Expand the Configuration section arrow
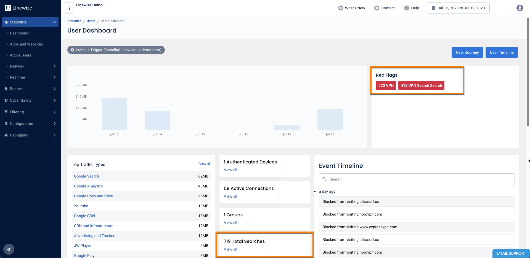Image resolution: width=530 pixels, height=258 pixels. pyautogui.click(x=54, y=123)
